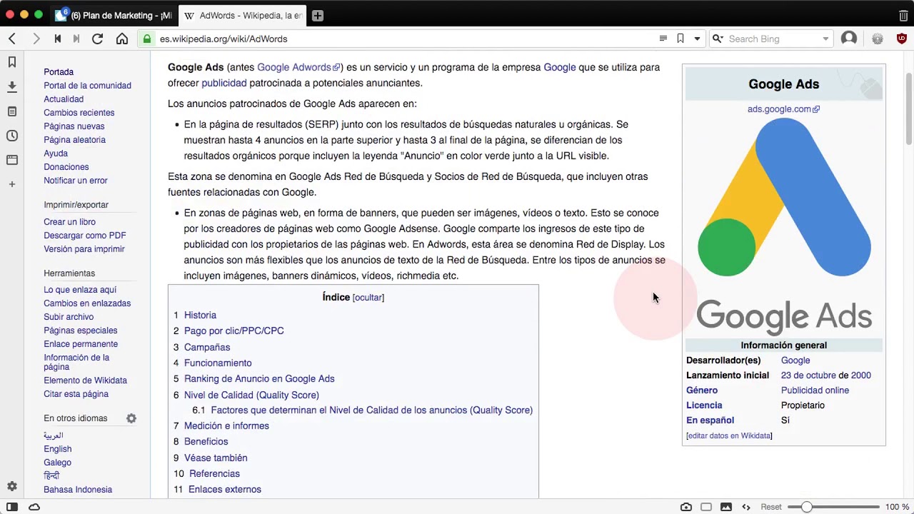Screen dimensions: 914x514
Task: Switch to English language version
Action: point(57,449)
